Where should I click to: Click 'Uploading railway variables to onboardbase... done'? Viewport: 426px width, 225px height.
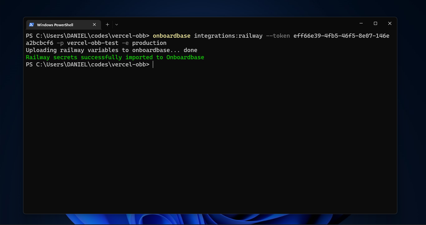pos(112,50)
